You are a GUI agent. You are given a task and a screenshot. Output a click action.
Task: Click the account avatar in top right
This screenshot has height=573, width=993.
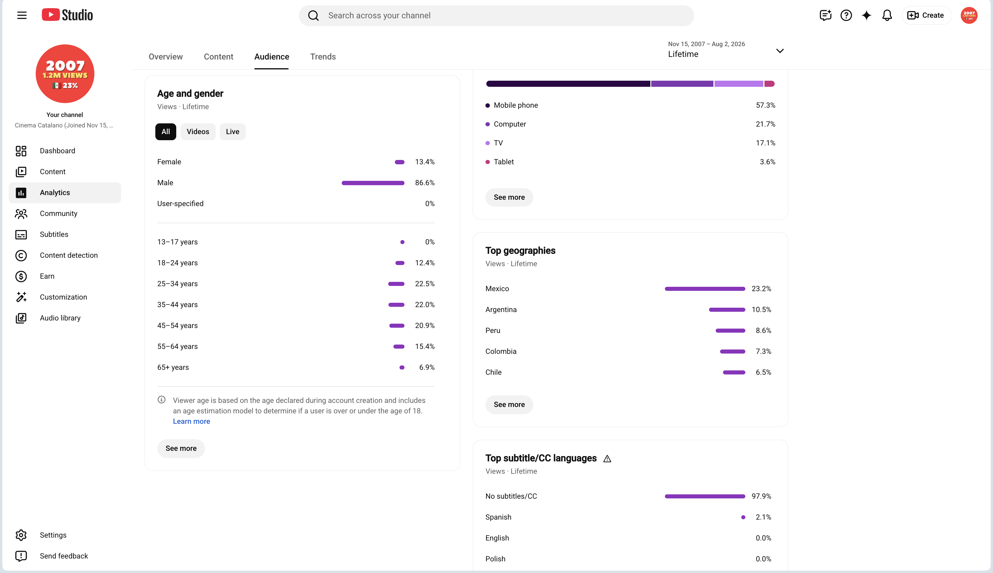(969, 15)
